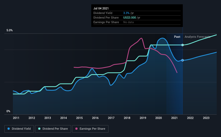
Task: Select the blue Dividend Yield data point marker
Action: tap(183, 60)
